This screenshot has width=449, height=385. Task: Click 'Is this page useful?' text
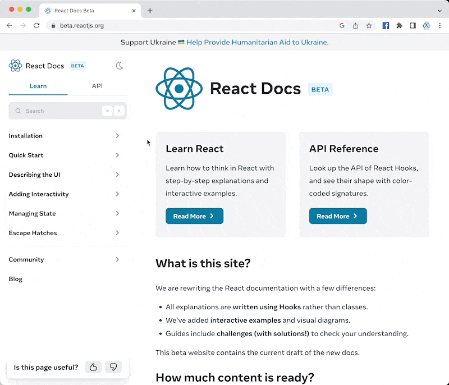(46, 367)
